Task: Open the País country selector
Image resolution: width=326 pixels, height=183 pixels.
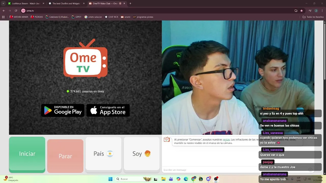Action: click(x=103, y=154)
